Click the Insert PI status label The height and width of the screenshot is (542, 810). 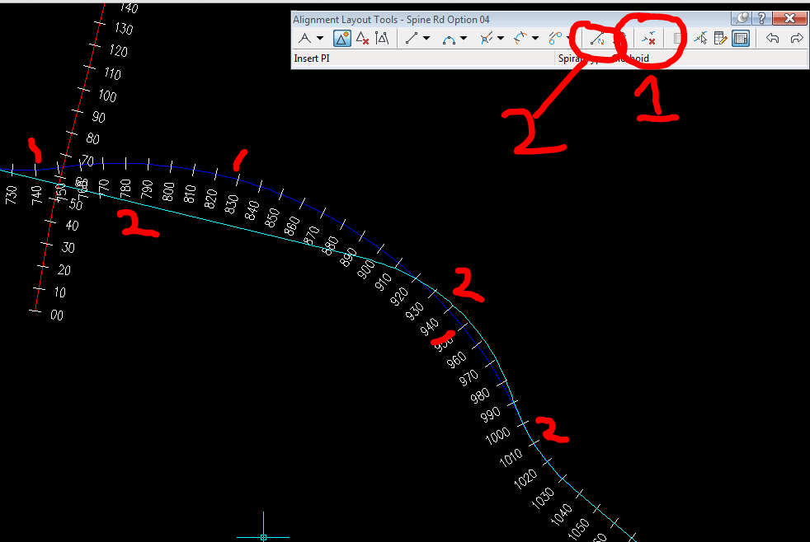click(313, 58)
